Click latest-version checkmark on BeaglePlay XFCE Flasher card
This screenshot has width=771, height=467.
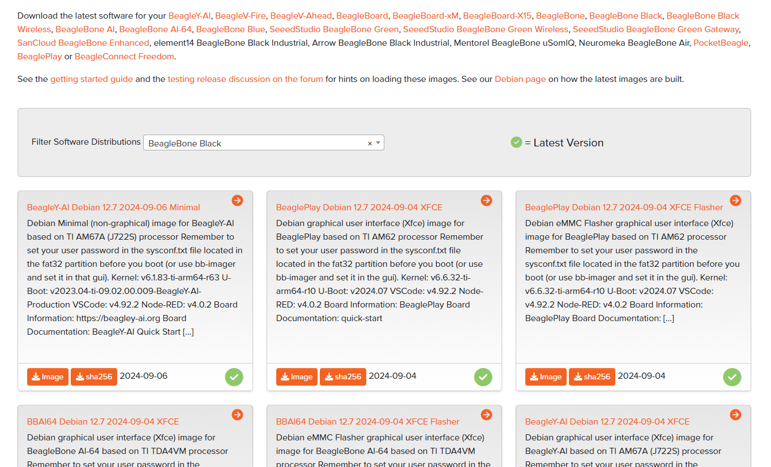coord(732,377)
